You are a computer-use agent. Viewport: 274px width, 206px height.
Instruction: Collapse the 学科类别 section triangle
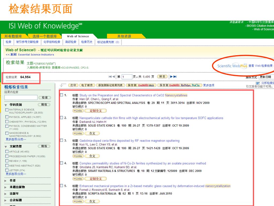[x=6, y=105]
